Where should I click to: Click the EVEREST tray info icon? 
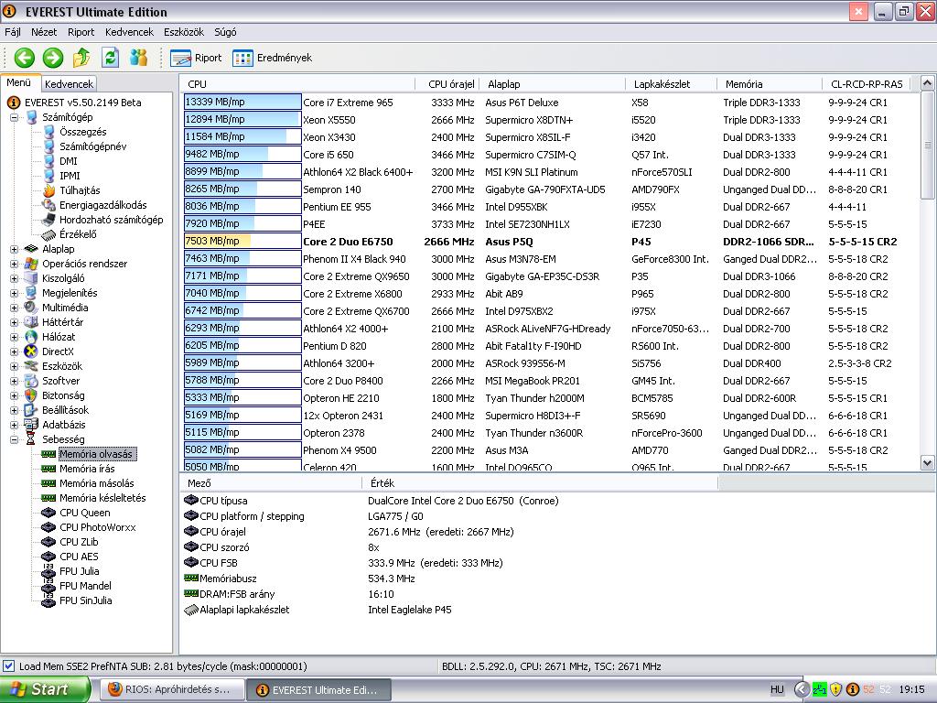pyautogui.click(x=853, y=689)
